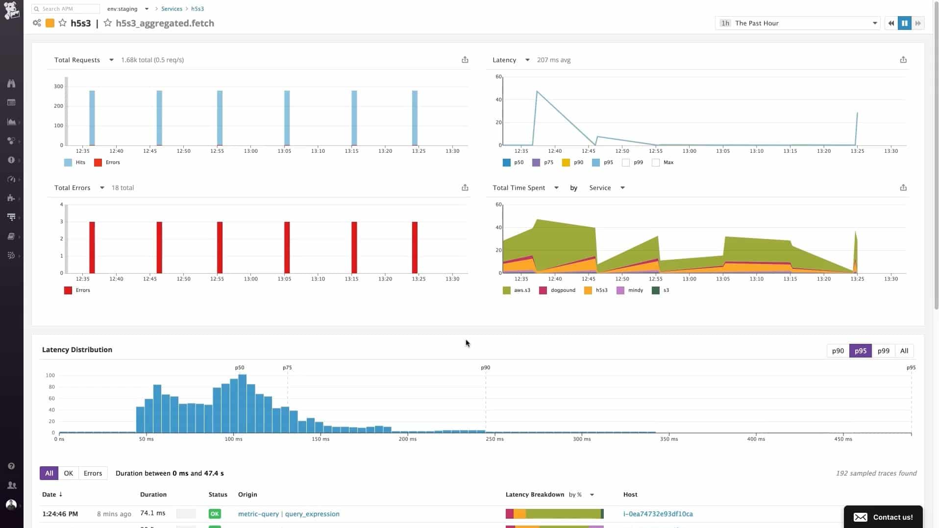Hide the Errors series in Total Requests legend
Screen dimensions: 939x528
pos(107,162)
